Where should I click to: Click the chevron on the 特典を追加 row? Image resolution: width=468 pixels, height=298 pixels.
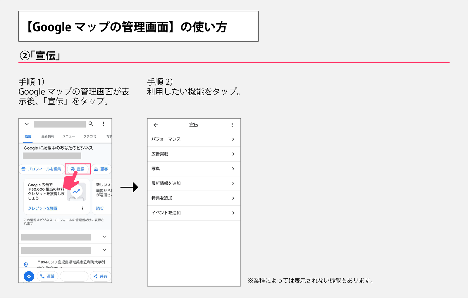[x=233, y=198]
